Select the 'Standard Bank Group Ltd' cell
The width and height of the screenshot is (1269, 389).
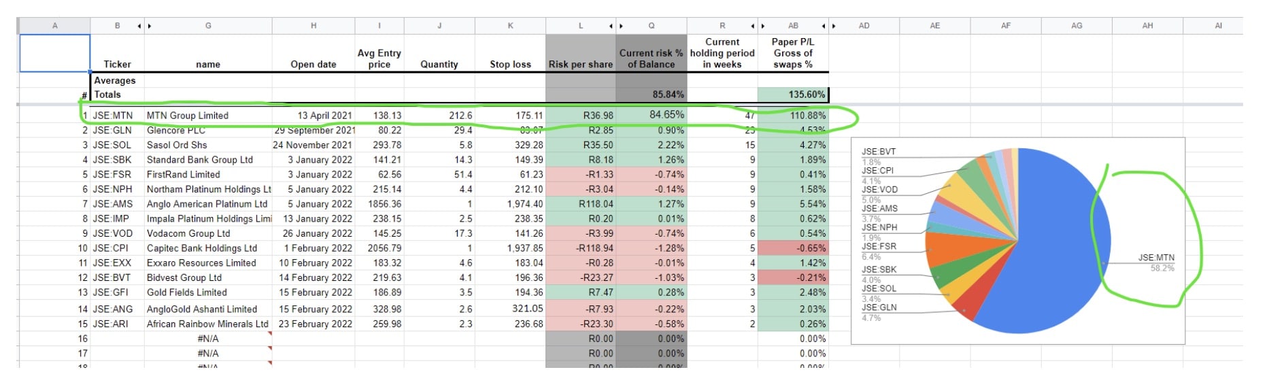pos(208,160)
